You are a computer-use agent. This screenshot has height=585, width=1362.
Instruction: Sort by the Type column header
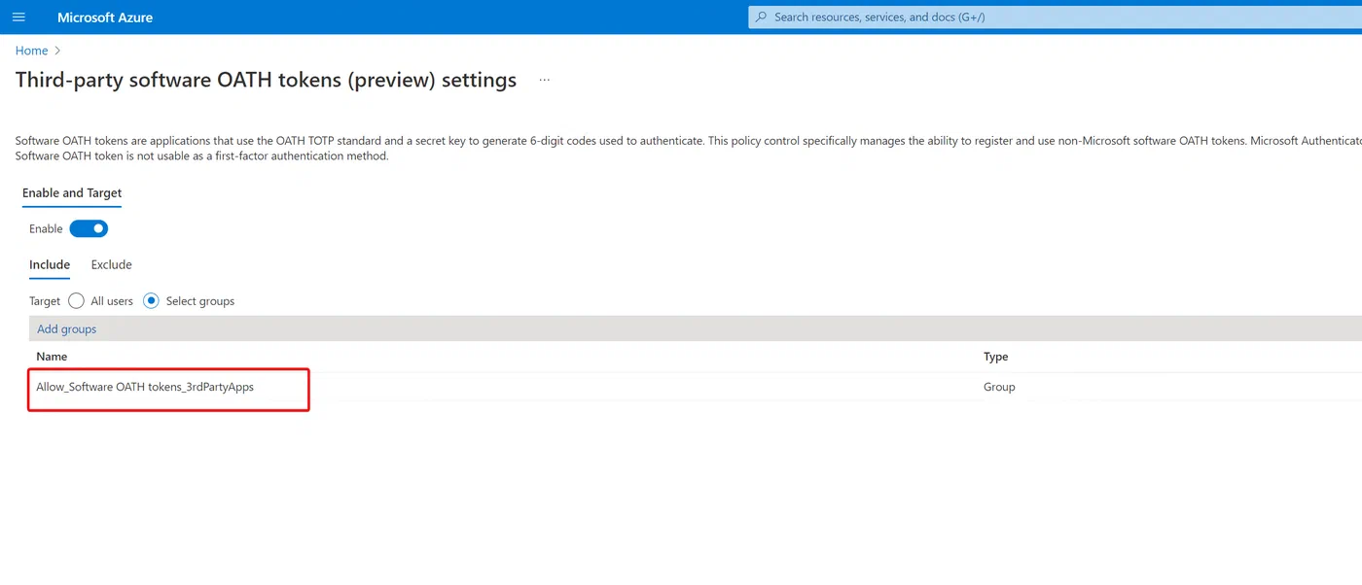click(995, 358)
